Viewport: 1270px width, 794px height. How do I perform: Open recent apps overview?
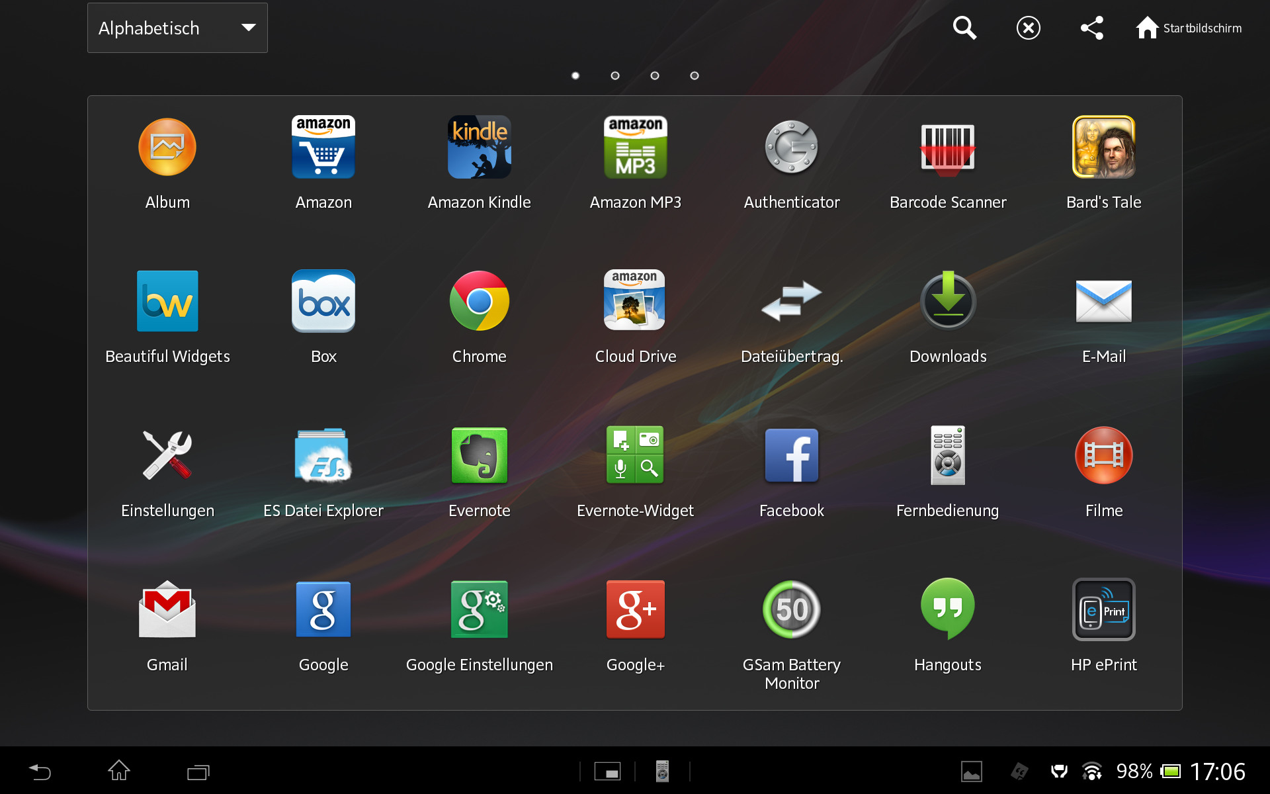tap(198, 772)
